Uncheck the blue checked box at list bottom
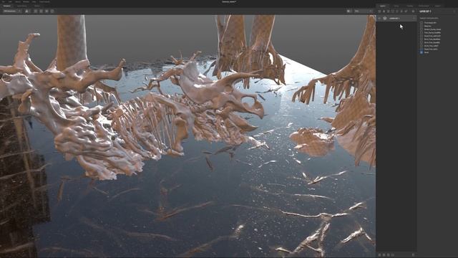 (x=422, y=52)
